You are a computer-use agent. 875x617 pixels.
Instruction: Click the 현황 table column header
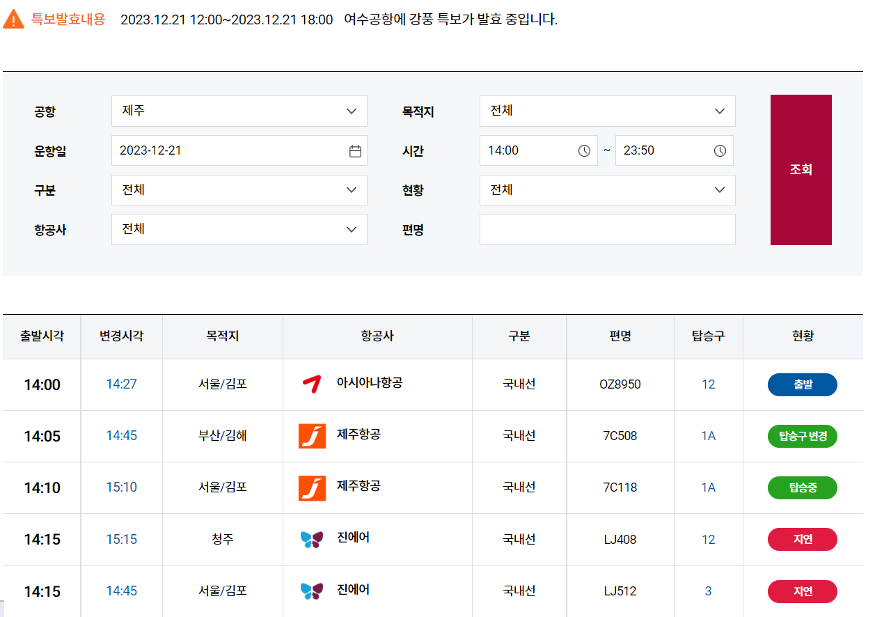click(803, 336)
